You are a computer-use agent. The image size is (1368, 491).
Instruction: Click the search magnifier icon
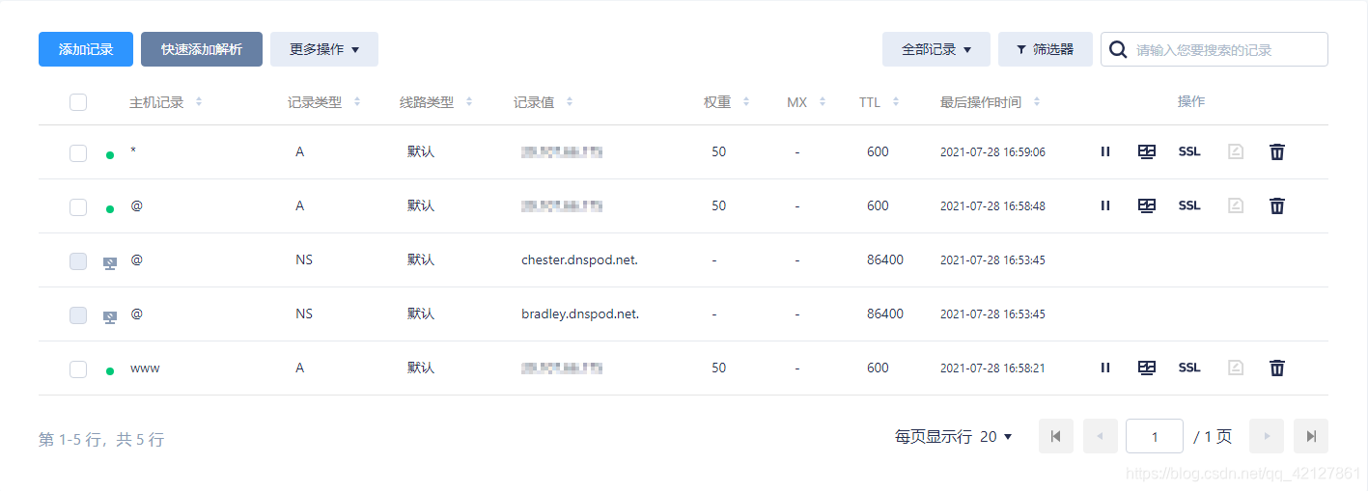1118,49
